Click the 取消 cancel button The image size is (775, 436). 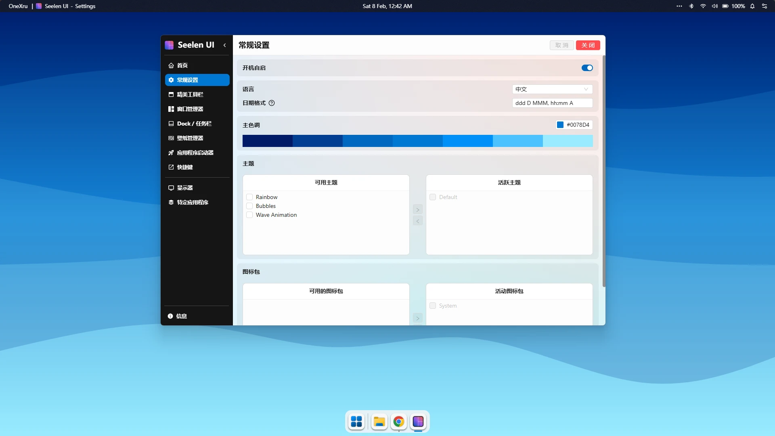(561, 45)
